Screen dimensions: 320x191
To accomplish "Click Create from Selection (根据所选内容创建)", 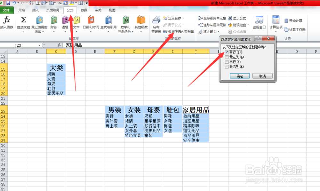I will 179,32.
